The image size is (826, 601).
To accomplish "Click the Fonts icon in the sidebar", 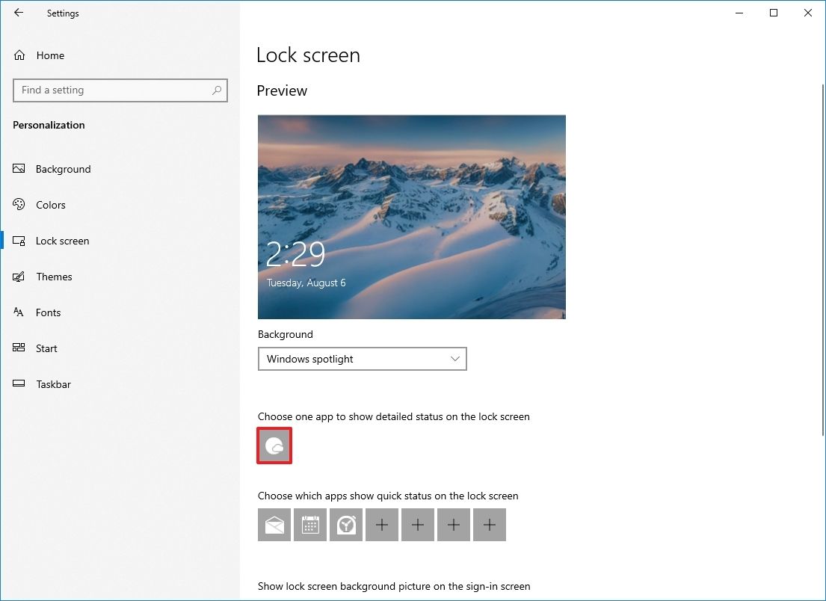I will point(19,312).
